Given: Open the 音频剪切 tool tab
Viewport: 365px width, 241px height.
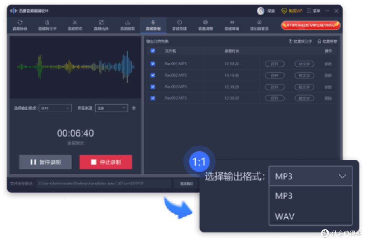Looking at the screenshot, I should [x=75, y=25].
